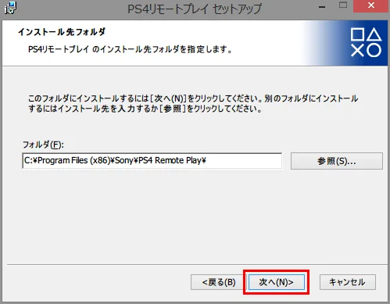
Task: Click the subtitle about specifying install folder
Action: pyautogui.click(x=130, y=49)
